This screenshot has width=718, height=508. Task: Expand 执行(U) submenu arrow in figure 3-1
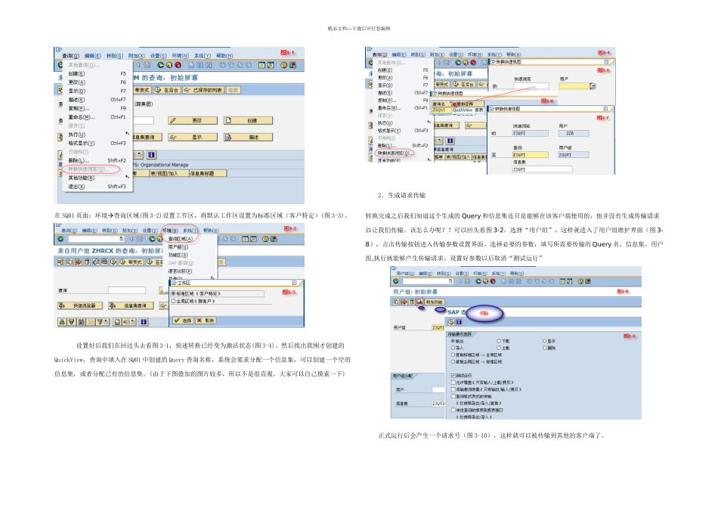click(127, 134)
